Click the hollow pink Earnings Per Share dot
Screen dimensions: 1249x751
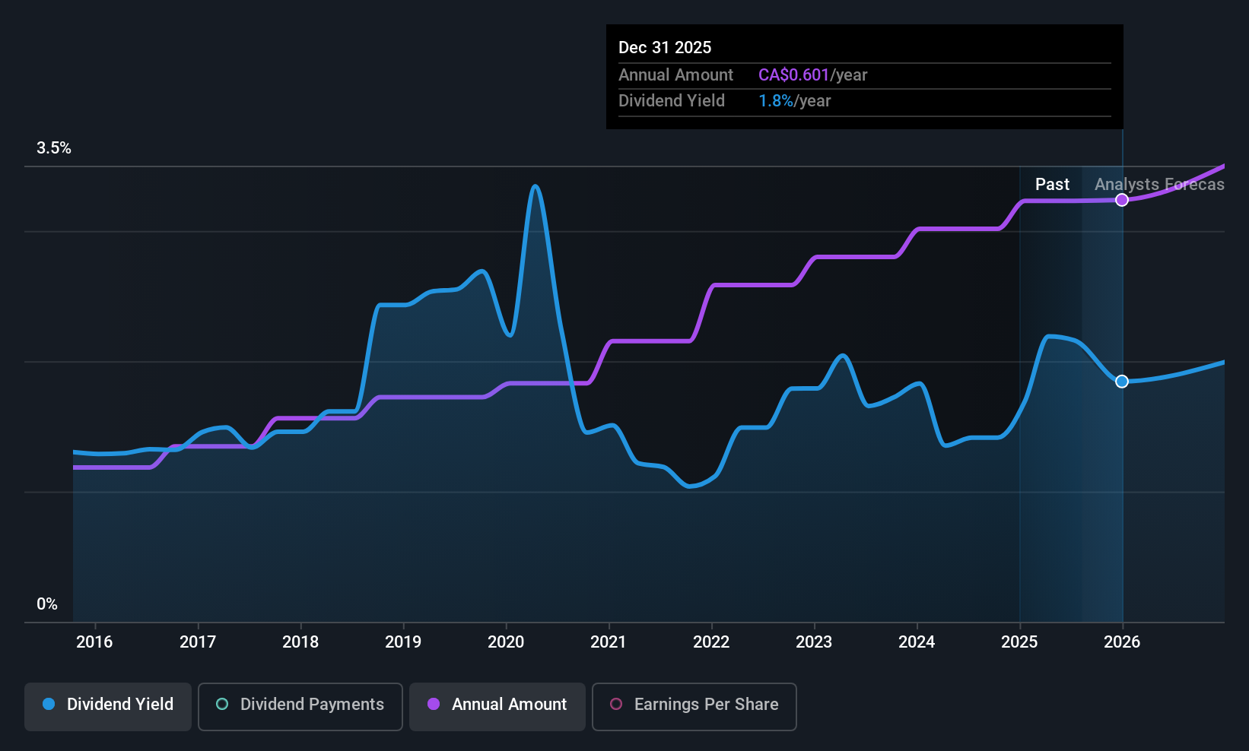[x=616, y=705]
